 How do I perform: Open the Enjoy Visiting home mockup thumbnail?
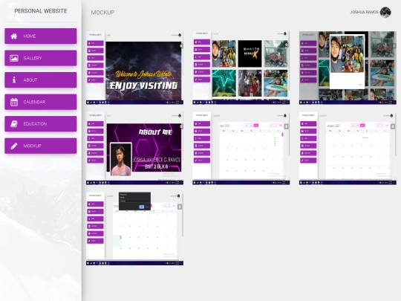pos(134,68)
